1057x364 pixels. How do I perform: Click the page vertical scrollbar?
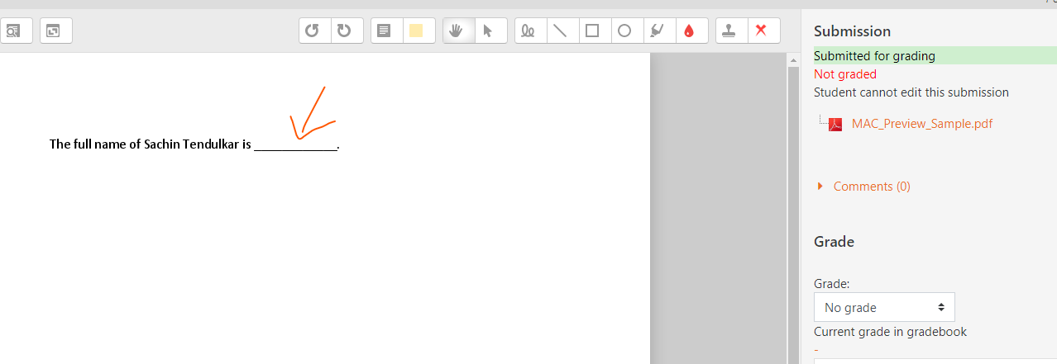(x=792, y=215)
